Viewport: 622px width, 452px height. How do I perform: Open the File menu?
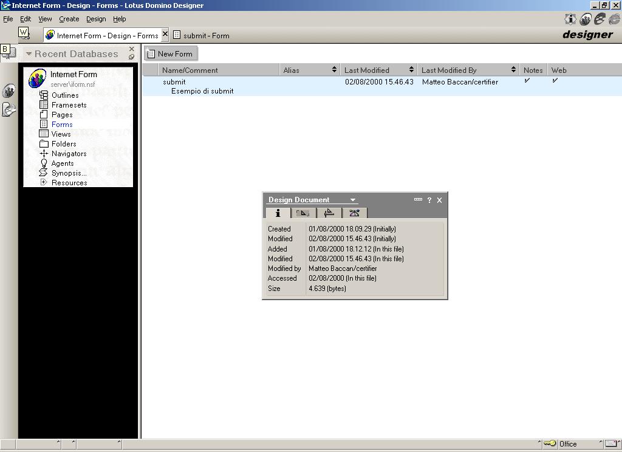(8, 19)
